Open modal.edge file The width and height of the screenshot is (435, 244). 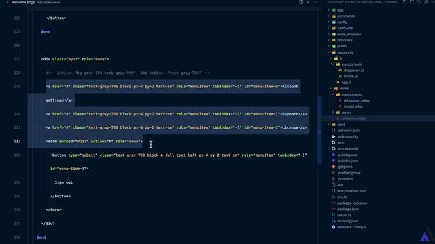click(x=353, y=106)
